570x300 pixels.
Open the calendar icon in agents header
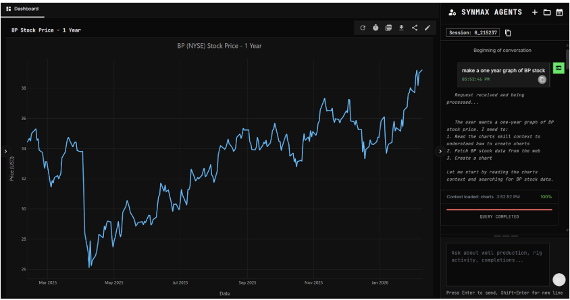coord(559,12)
